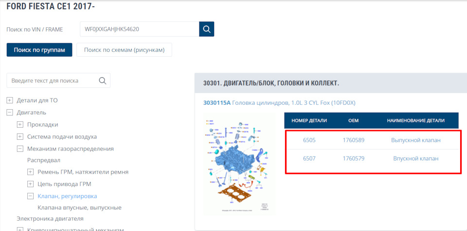Screen dimensions: 467x231
Task: Collapse the "Двигатель" node
Action: tap(10, 113)
